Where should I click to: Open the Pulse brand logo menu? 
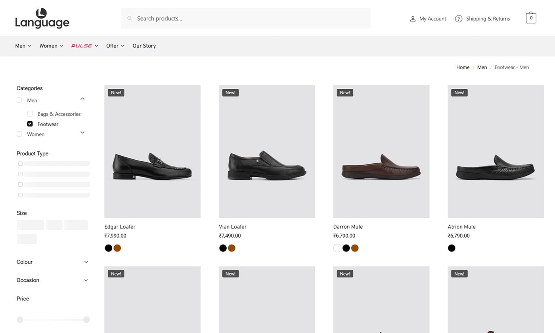click(x=82, y=46)
